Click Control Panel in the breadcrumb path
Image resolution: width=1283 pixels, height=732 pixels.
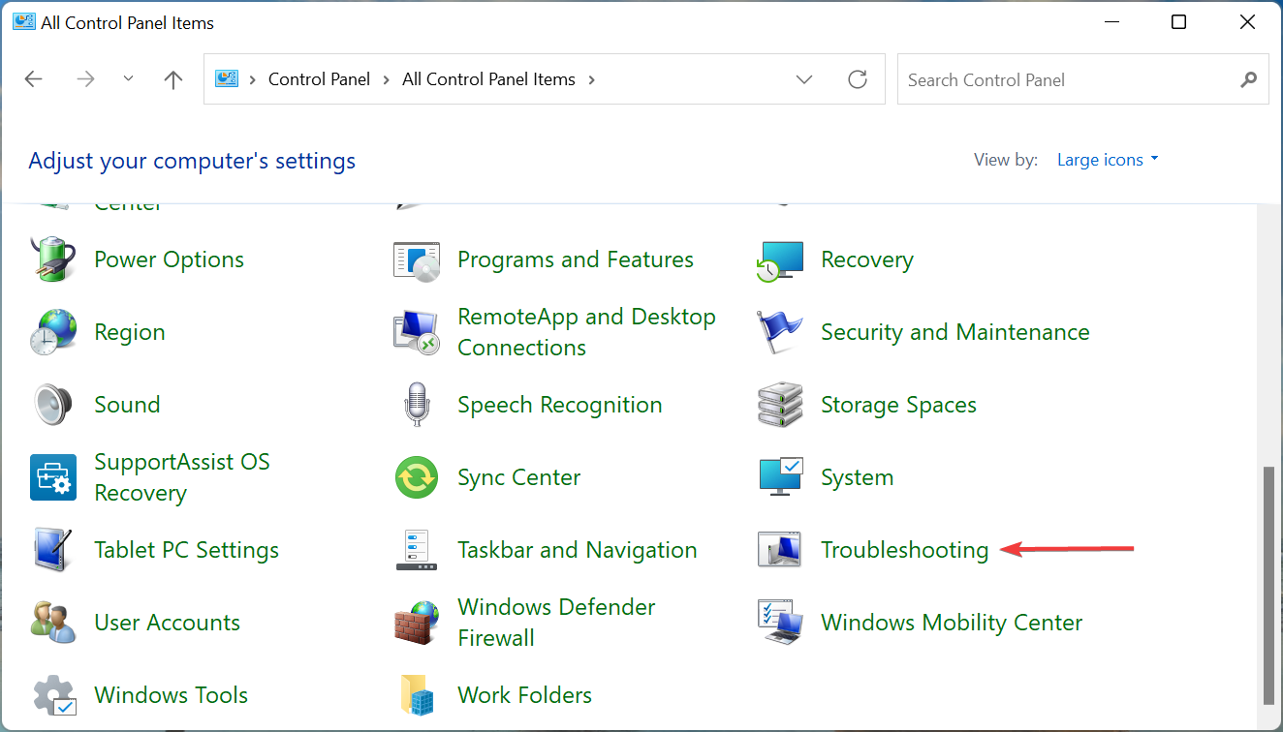click(319, 80)
